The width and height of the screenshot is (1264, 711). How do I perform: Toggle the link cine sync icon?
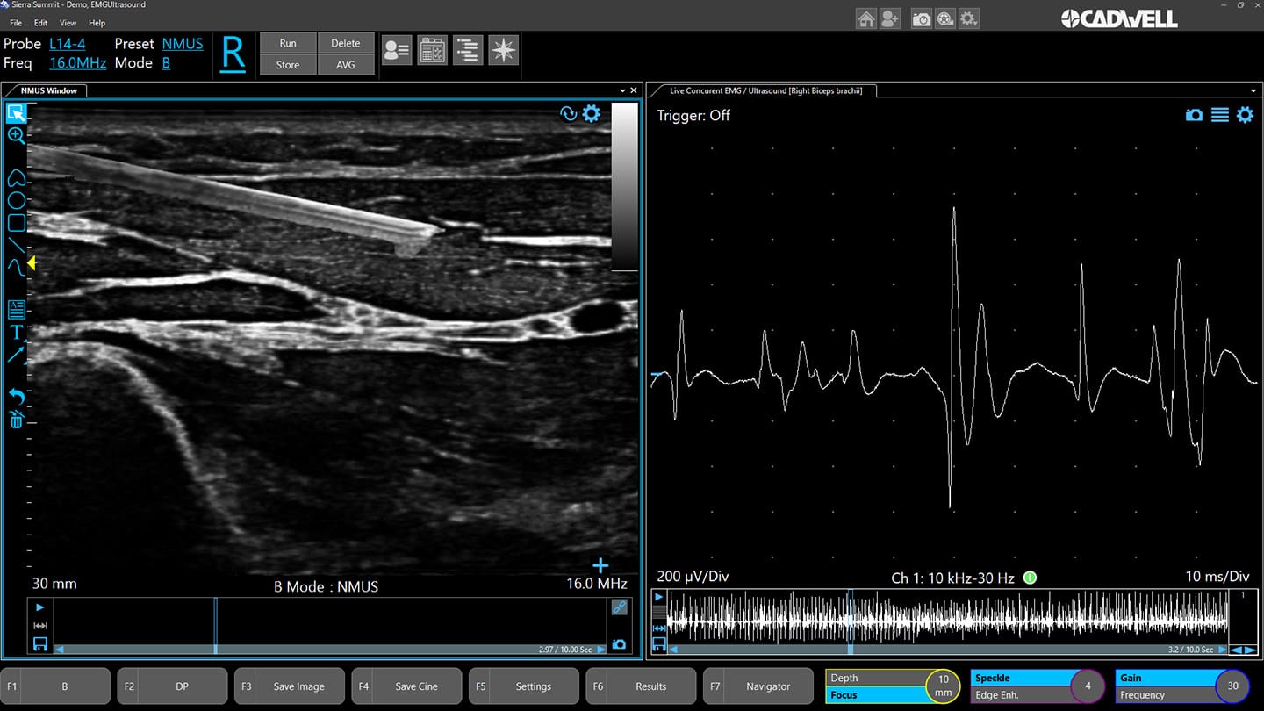[x=619, y=607]
